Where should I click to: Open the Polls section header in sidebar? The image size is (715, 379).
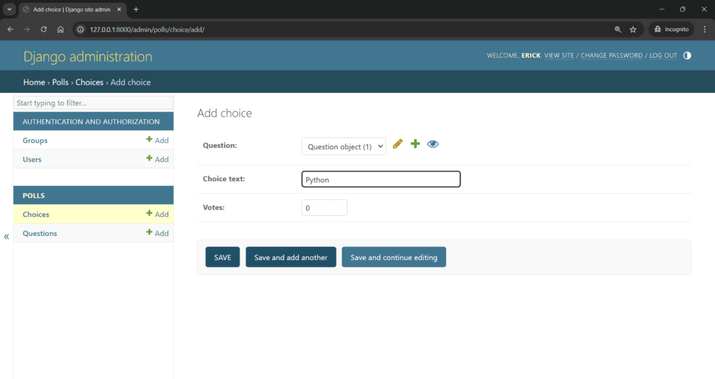(34, 195)
